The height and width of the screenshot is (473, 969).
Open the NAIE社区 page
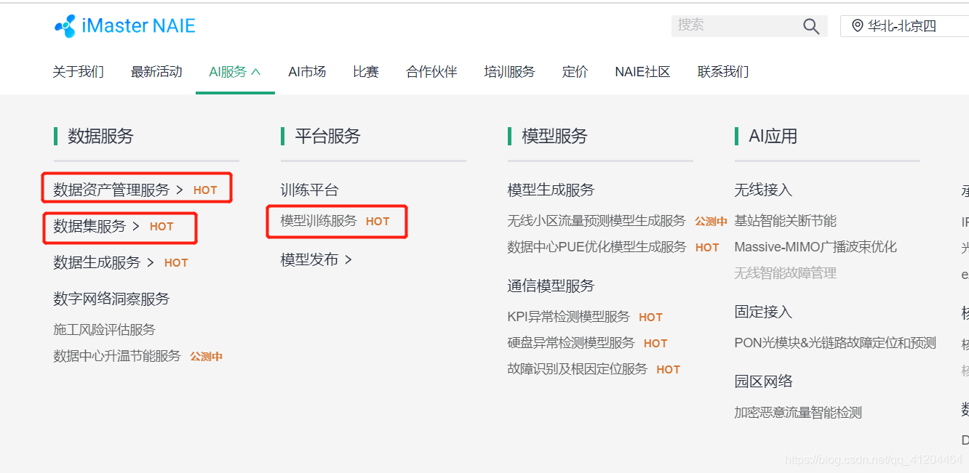[642, 72]
